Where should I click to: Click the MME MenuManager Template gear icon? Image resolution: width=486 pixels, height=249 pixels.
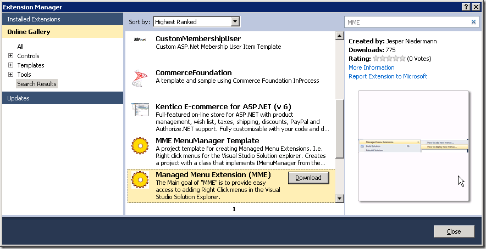[140, 146]
